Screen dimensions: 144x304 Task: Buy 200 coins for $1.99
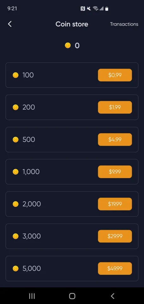pyautogui.click(x=115, y=107)
